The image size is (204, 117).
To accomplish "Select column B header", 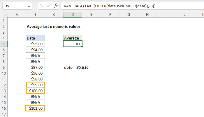I will coord(35,15).
